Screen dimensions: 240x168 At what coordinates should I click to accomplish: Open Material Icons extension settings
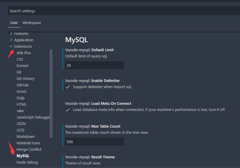(28, 143)
